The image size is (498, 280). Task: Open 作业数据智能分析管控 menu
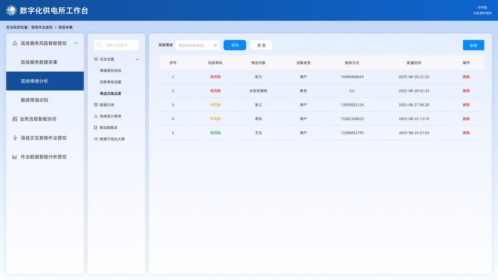coord(45,156)
